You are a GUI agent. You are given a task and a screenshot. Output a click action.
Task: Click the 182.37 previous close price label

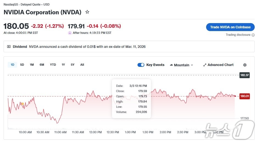click(x=245, y=75)
